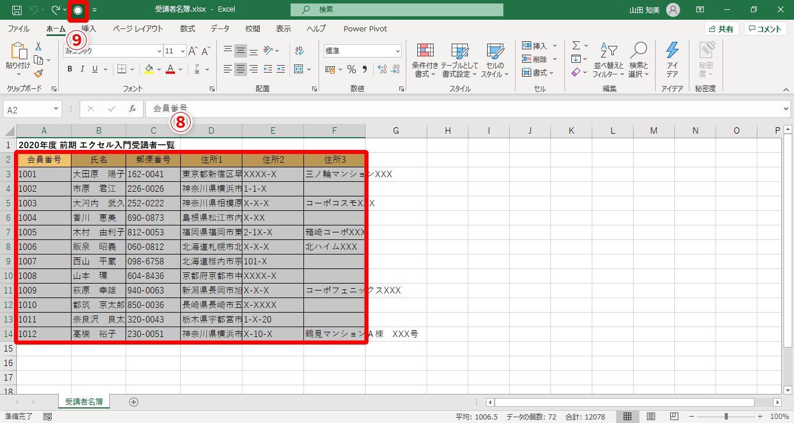Toggle Middle Align button
This screenshot has width=794, height=423.
click(241, 51)
